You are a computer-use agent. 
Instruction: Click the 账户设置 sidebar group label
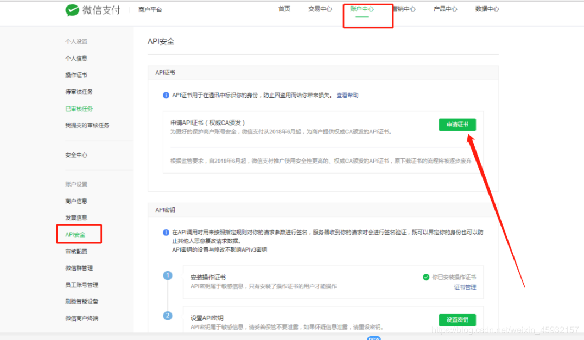point(77,184)
